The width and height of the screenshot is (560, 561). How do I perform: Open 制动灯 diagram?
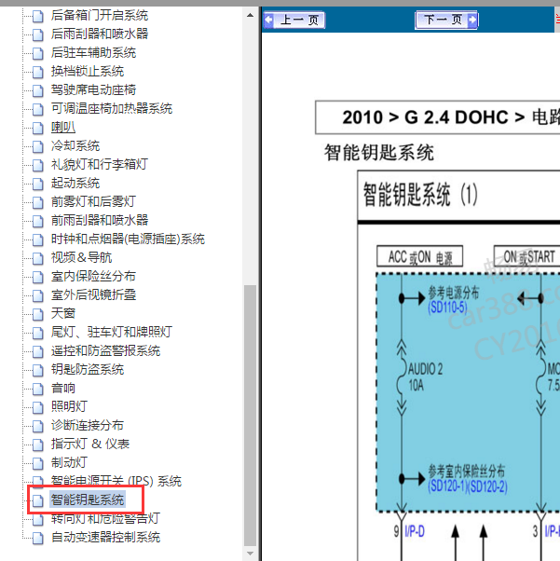[x=69, y=462]
